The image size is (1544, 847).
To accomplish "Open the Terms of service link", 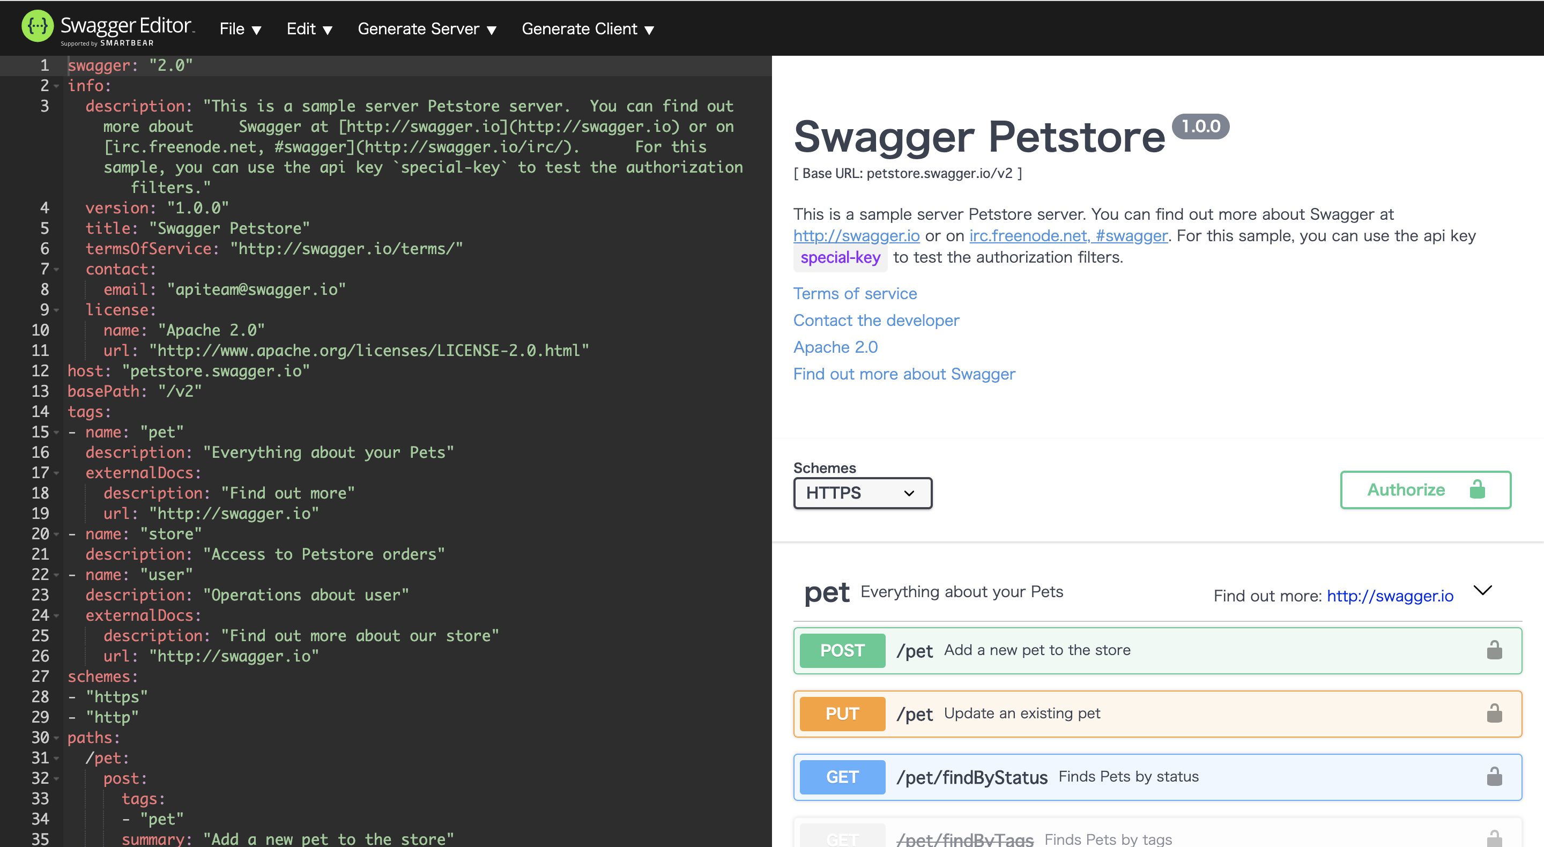I will click(855, 293).
